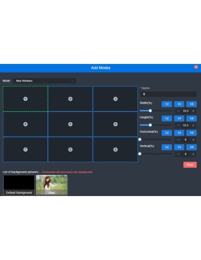Click the Height percentage slider handle

click(150, 125)
